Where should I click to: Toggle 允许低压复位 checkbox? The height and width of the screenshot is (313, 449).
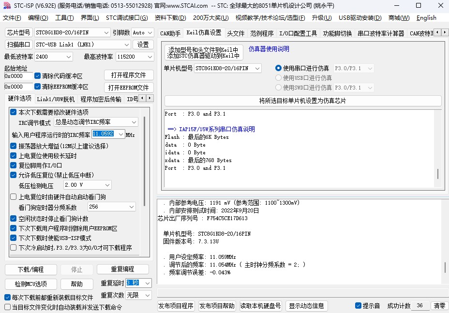click(13, 175)
